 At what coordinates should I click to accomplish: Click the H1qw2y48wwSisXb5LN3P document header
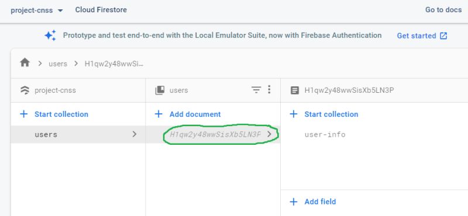coord(349,90)
